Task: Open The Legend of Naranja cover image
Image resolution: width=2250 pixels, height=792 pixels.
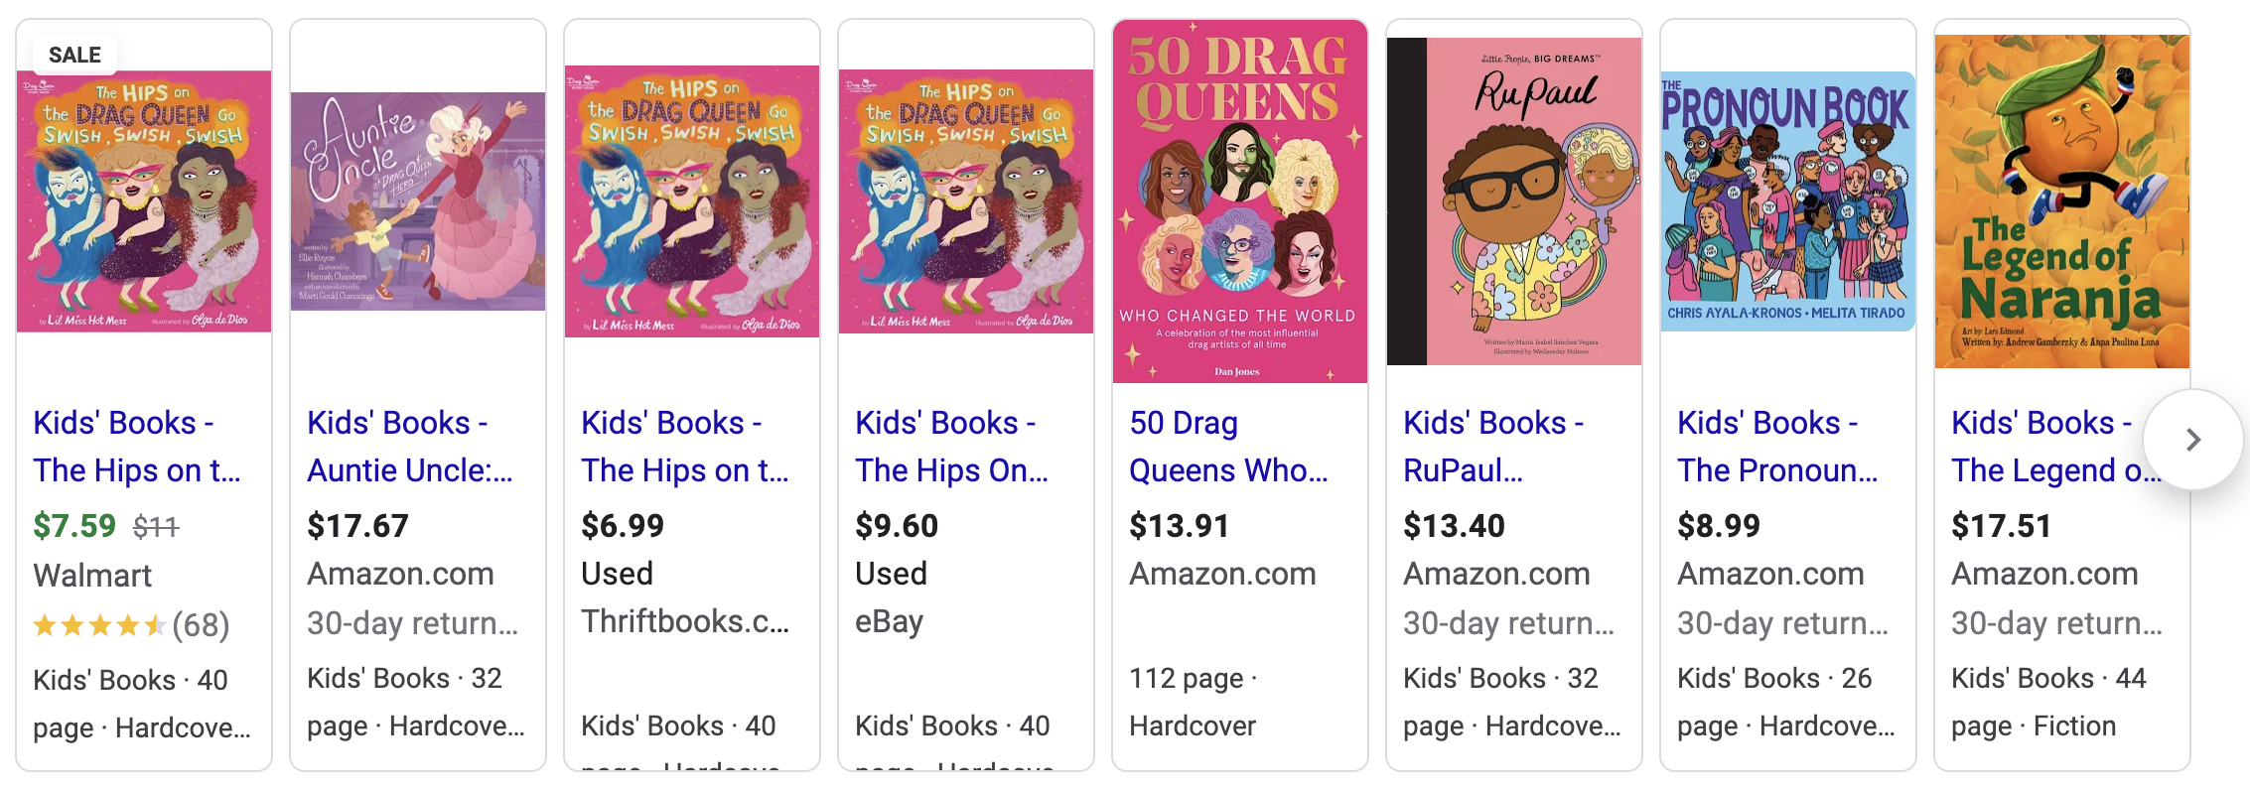Action: (x=2062, y=201)
